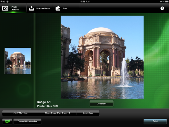Select the Scan tab label
Viewport: 169px width, 127px height.
65,8
